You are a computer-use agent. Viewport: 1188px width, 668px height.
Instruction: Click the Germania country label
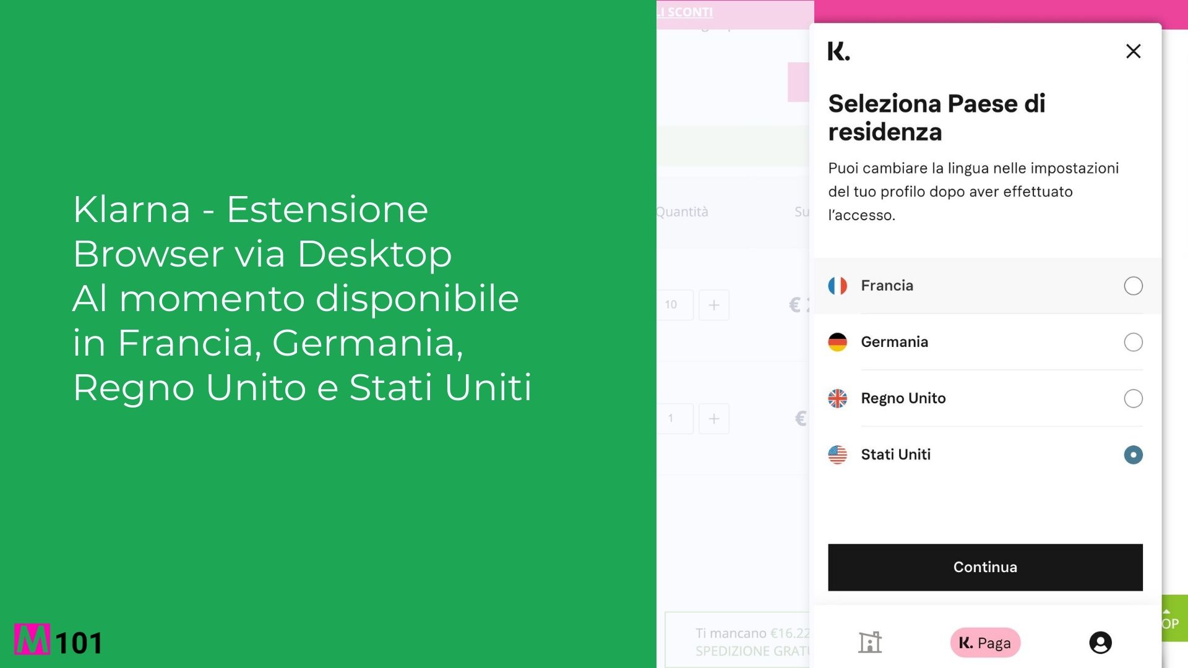point(894,342)
